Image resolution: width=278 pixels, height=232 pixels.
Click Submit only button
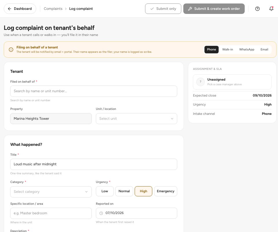[163, 9]
